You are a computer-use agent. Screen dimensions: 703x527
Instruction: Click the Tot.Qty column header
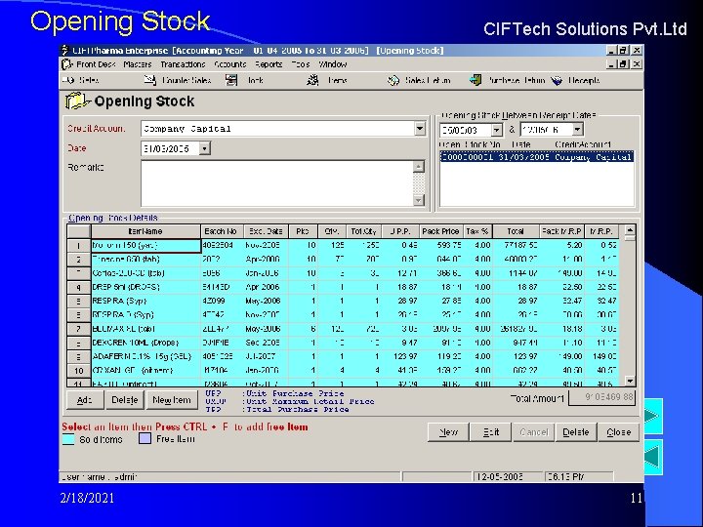click(x=363, y=231)
